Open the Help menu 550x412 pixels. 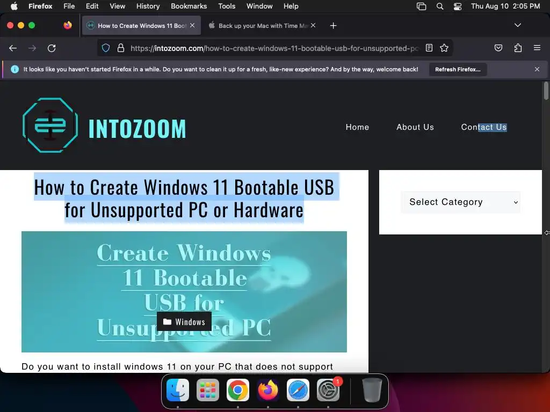[x=291, y=6]
